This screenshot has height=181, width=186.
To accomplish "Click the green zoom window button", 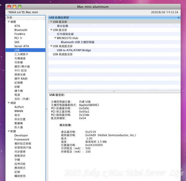I will (x=20, y=6).
